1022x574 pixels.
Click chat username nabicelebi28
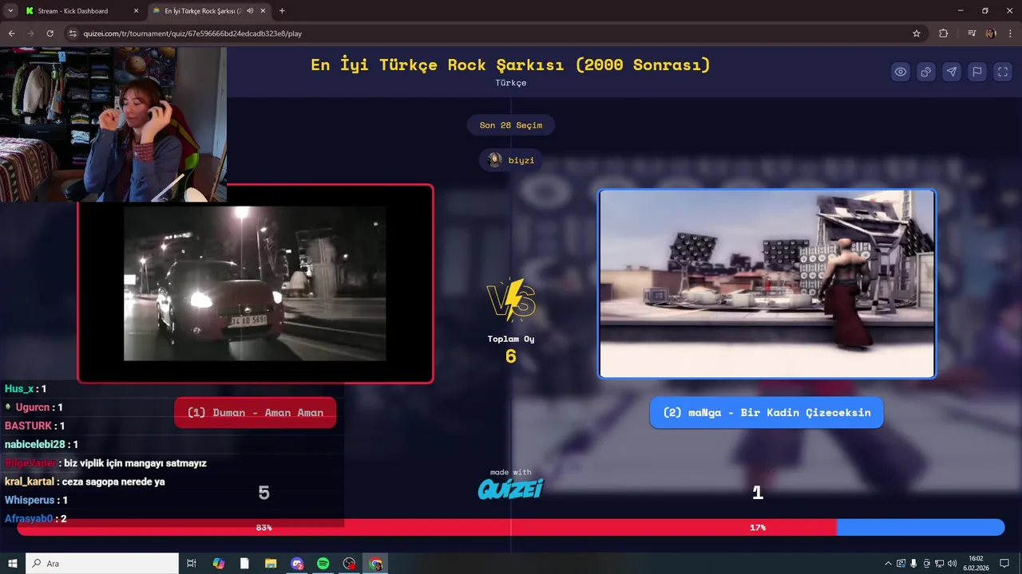[x=34, y=444]
